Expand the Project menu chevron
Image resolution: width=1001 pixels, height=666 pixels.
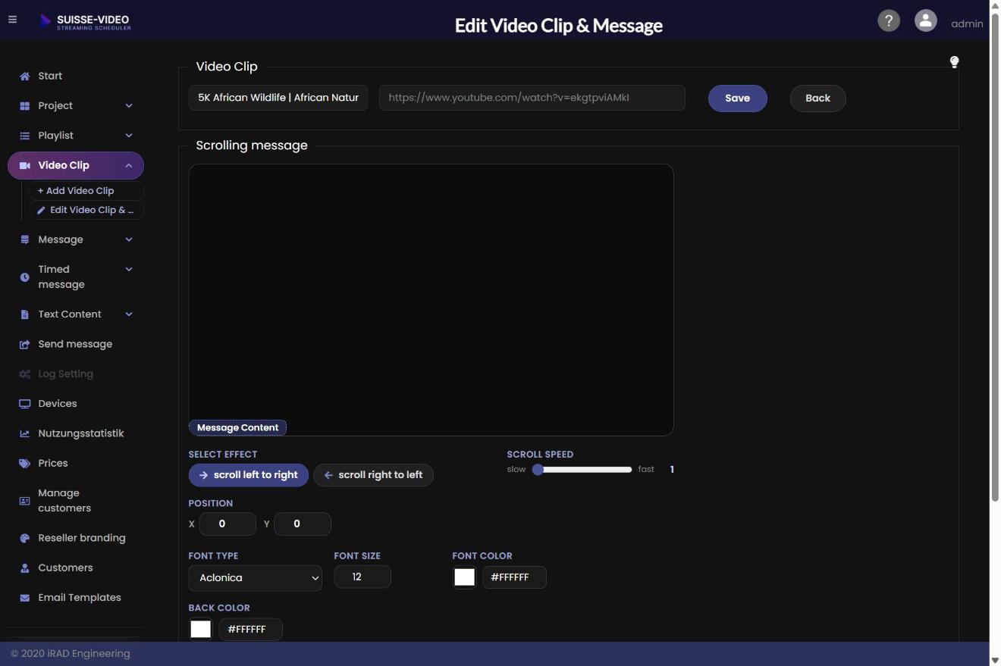(x=129, y=105)
